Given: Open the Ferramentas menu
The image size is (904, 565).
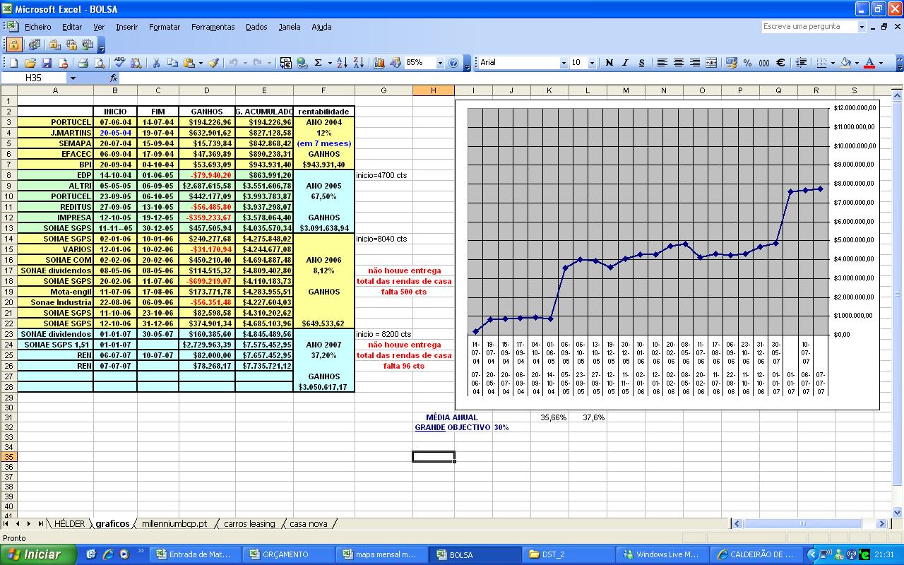Looking at the screenshot, I should (x=213, y=27).
